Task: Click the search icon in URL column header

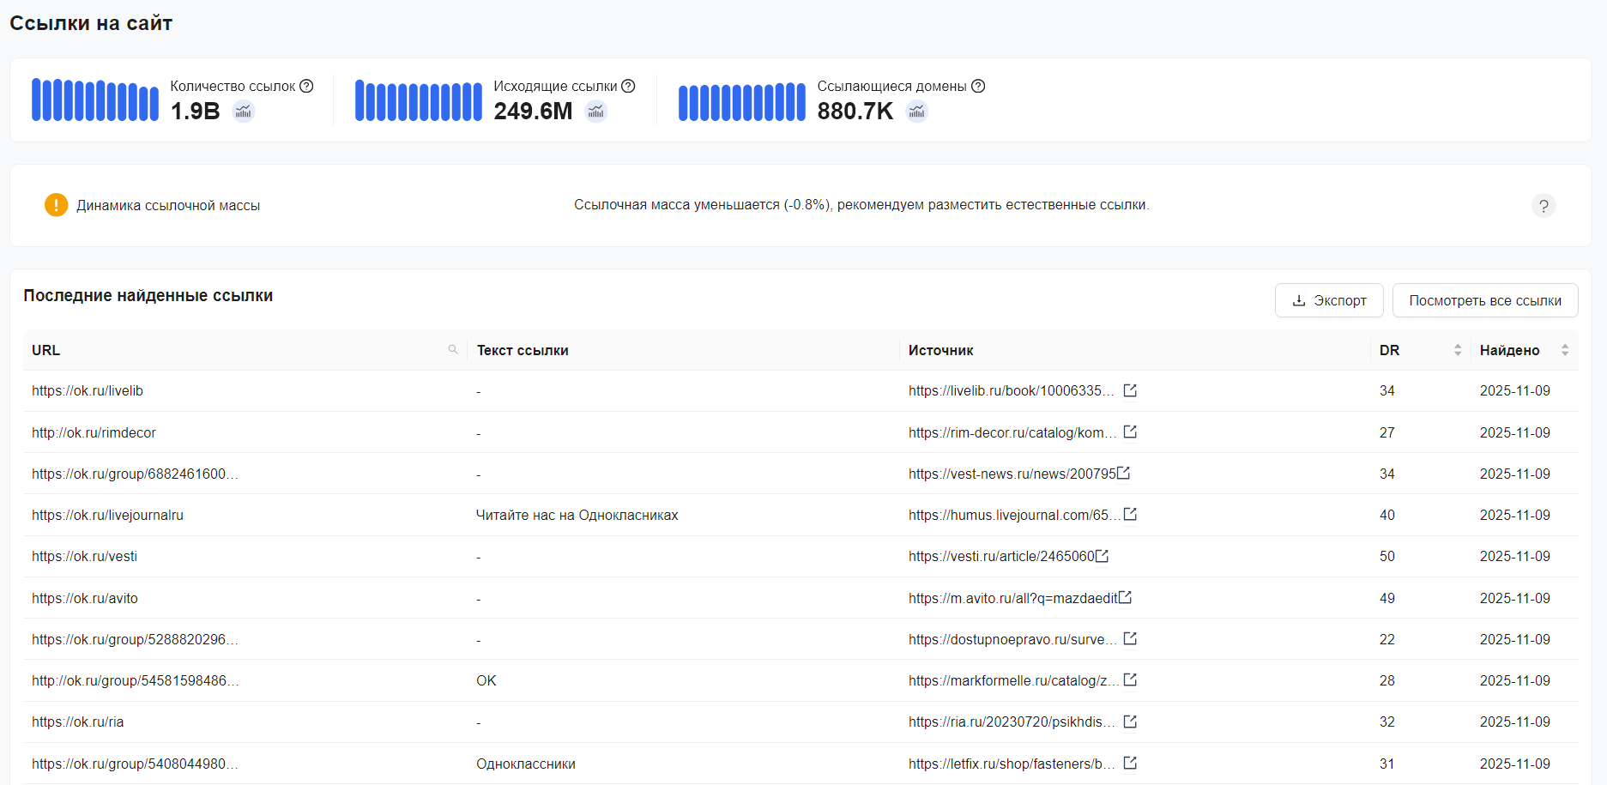Action: (453, 350)
